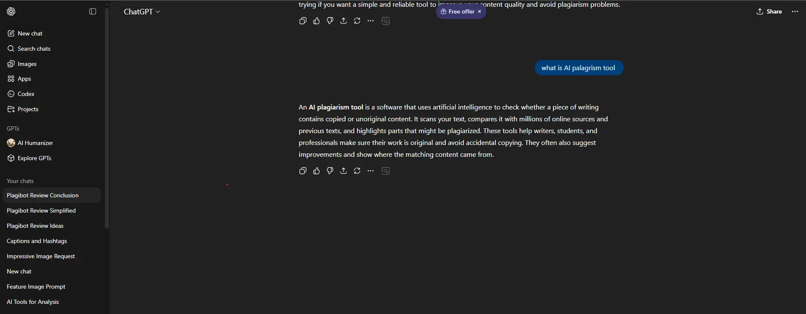Click the ChatGPT logo icon
The width and height of the screenshot is (806, 314).
coord(11,11)
